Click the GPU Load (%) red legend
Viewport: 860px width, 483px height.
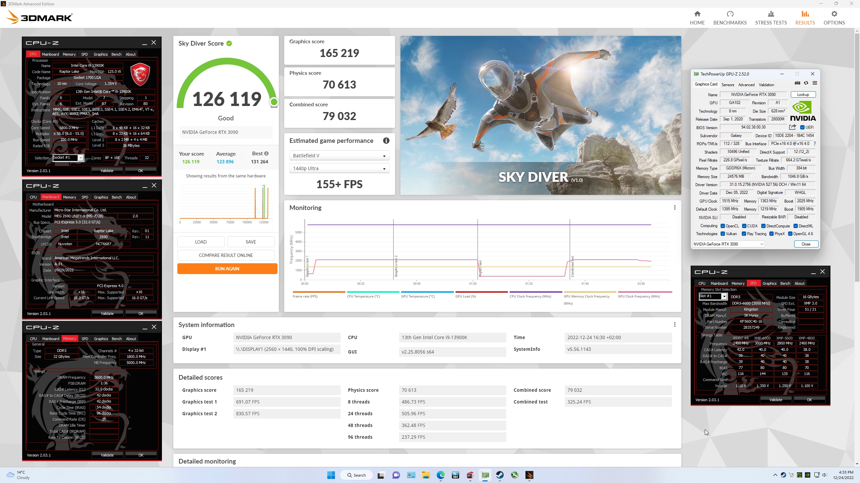click(x=481, y=295)
